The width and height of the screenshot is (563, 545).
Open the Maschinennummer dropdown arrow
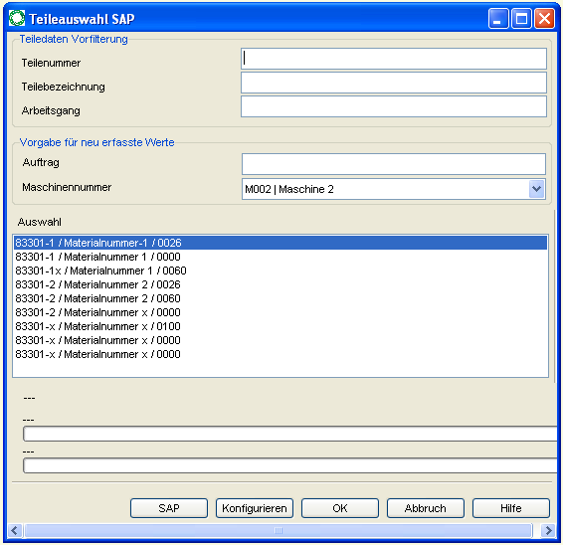coord(536,189)
